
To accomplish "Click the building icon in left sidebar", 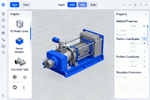I will (3, 46).
